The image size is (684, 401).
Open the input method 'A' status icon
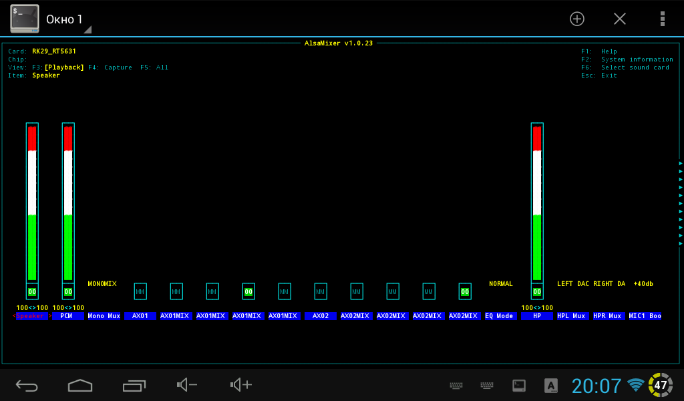click(x=551, y=386)
